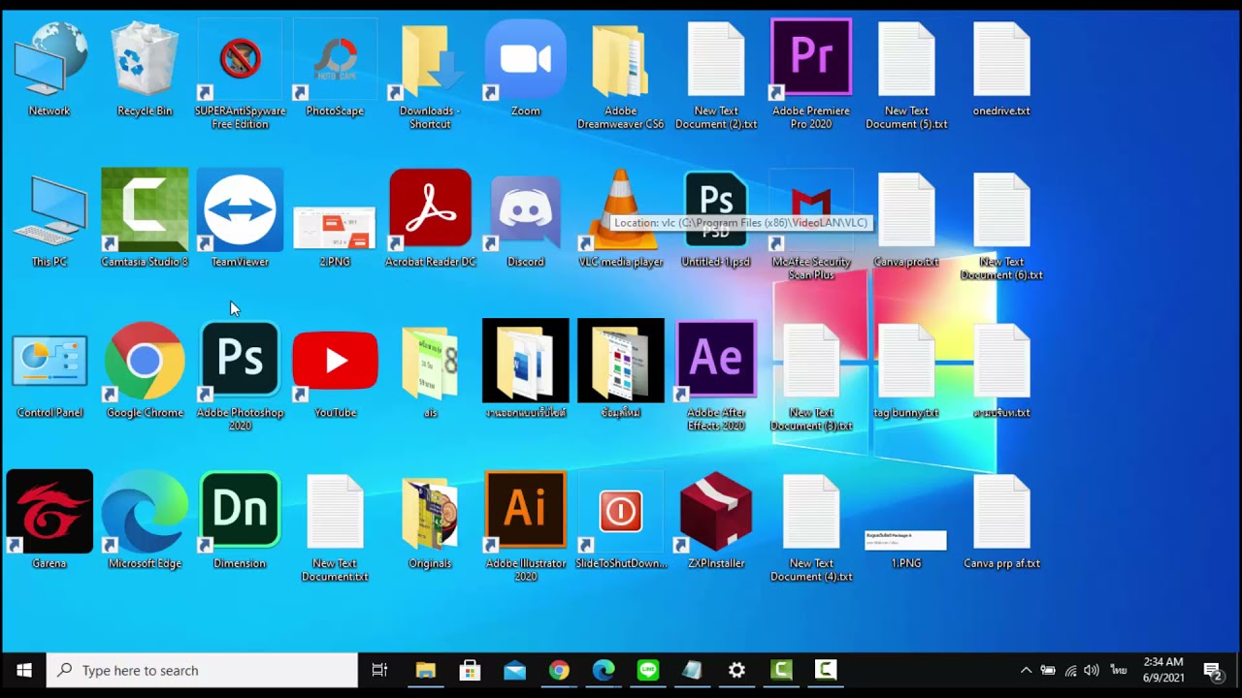The width and height of the screenshot is (1242, 698).
Task: Open the Action Center notifications
Action: coord(1212,670)
